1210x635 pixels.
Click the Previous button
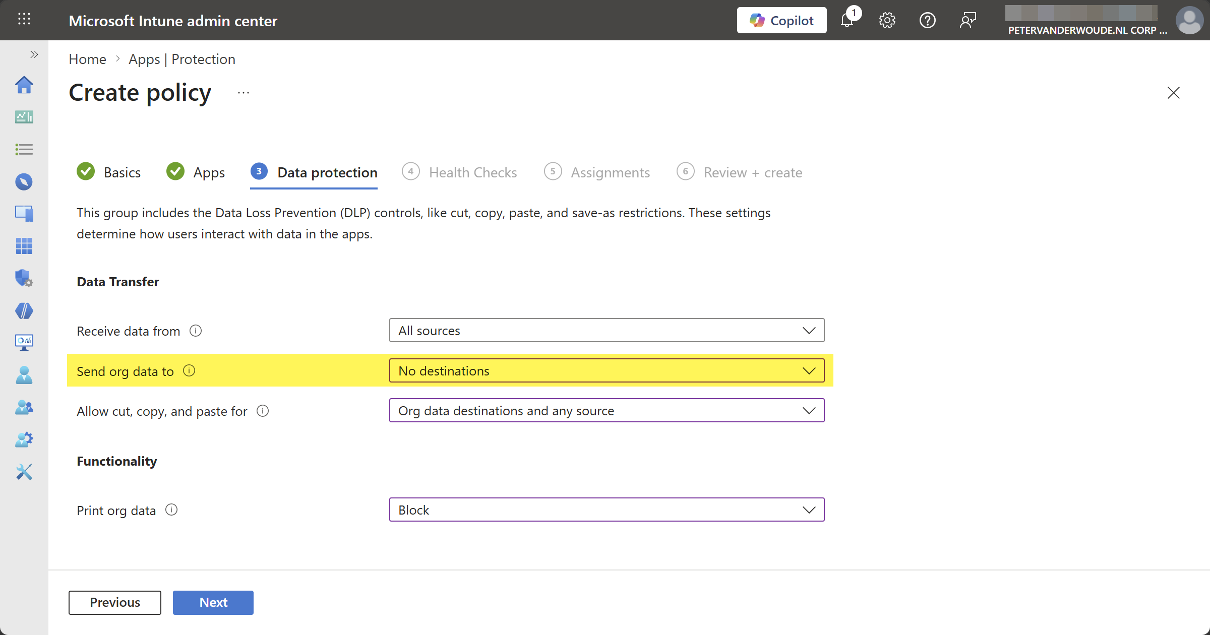pyautogui.click(x=115, y=602)
